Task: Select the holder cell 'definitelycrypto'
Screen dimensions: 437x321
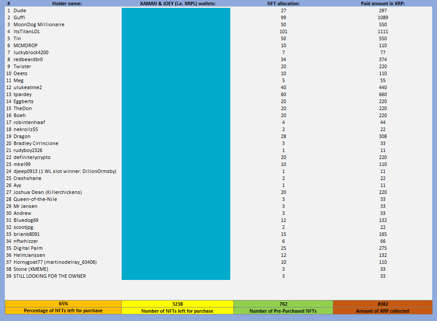Action: 32,157
